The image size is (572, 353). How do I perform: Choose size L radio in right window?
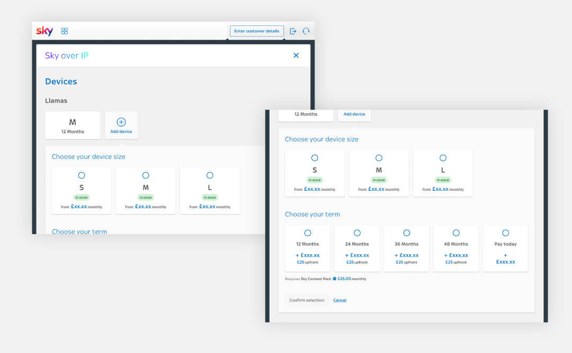[x=443, y=158]
